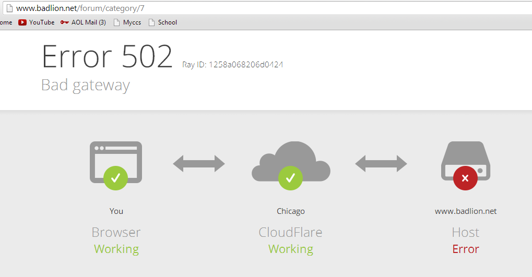Click the server drive icon above www.badlion.net
Screen dimensions: 532x277
[x=466, y=161]
